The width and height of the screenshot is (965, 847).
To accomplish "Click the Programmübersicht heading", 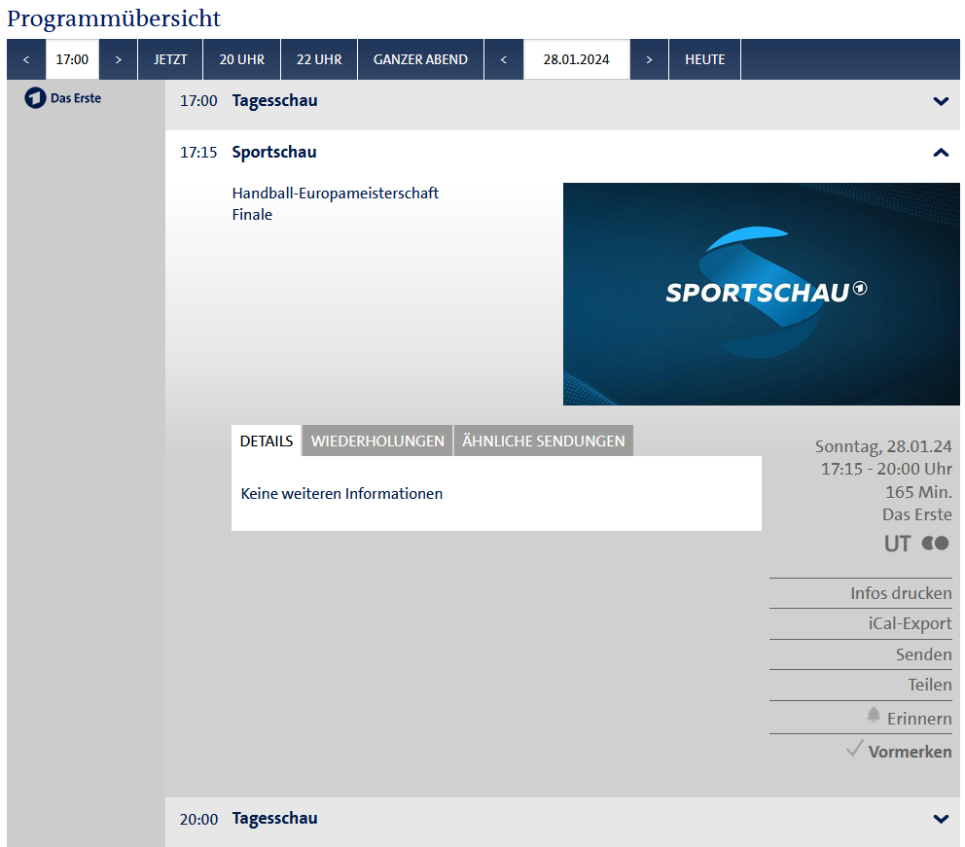I will (x=114, y=18).
